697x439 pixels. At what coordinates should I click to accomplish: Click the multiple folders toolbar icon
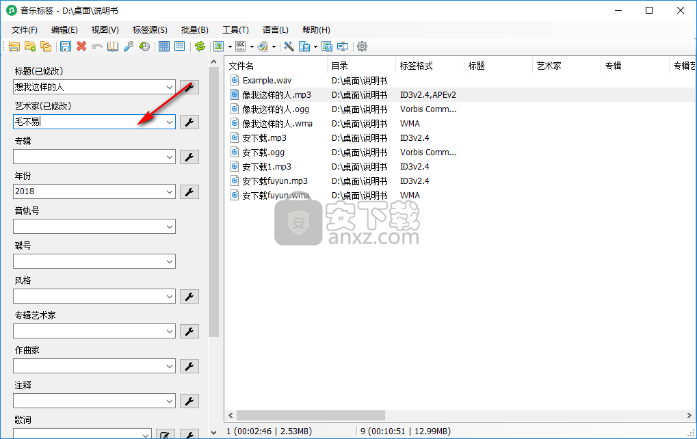pos(46,46)
